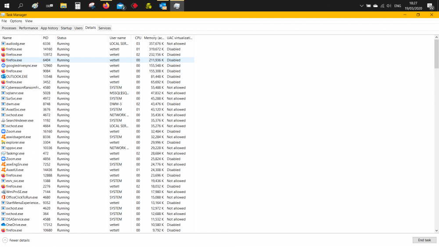The width and height of the screenshot is (439, 247).
Task: Switch to the Services tab
Action: pyautogui.click(x=104, y=28)
